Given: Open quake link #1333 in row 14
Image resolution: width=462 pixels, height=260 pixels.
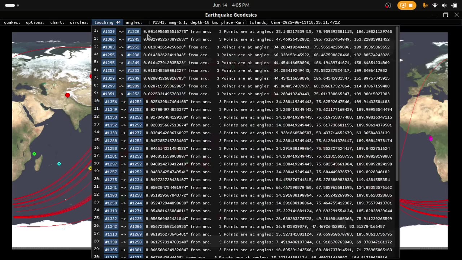Looking at the screenshot, I should pyautogui.click(x=111, y=133).
